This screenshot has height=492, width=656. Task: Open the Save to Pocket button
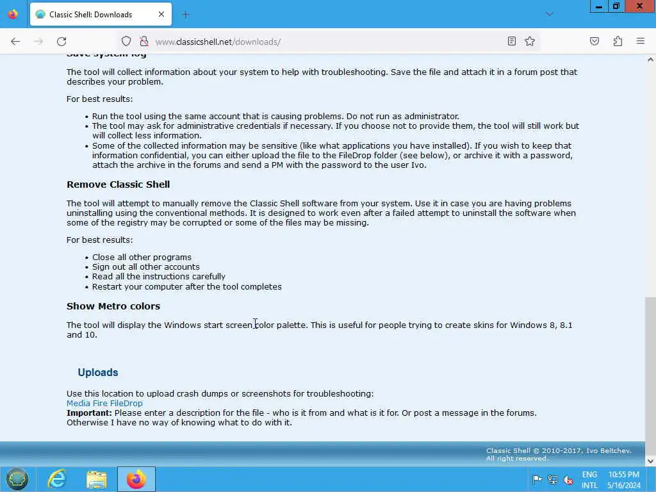click(594, 41)
